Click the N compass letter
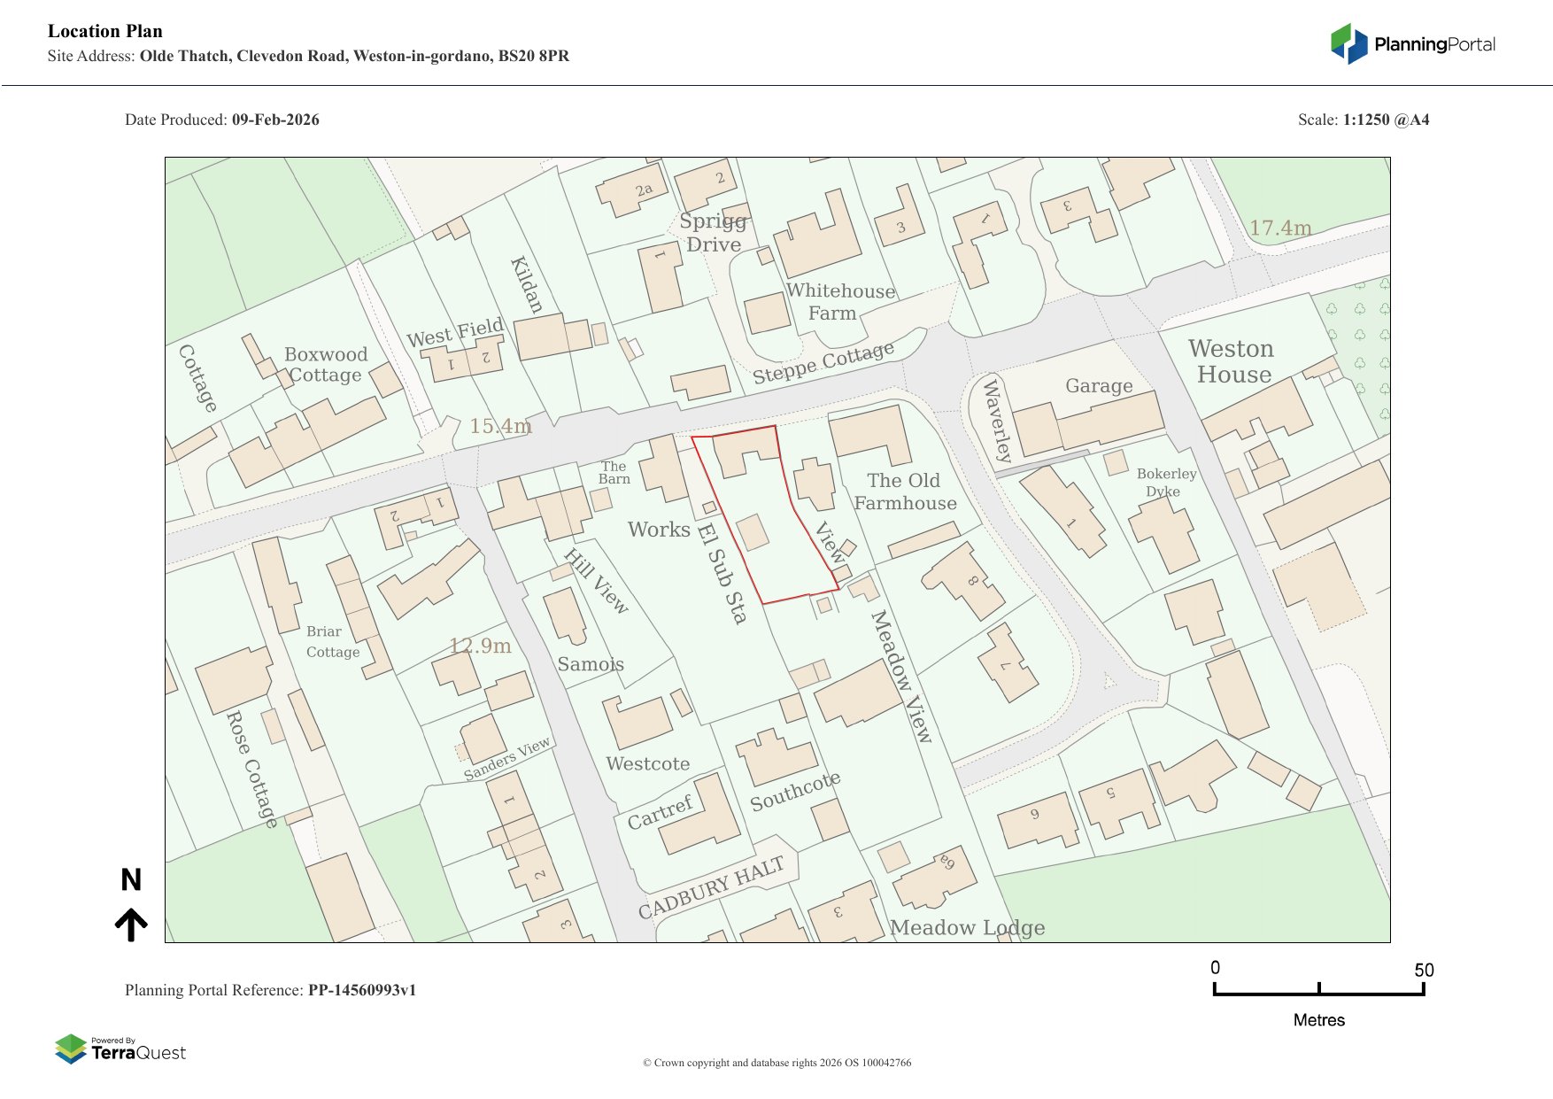This screenshot has width=1553, height=1099. 131,879
